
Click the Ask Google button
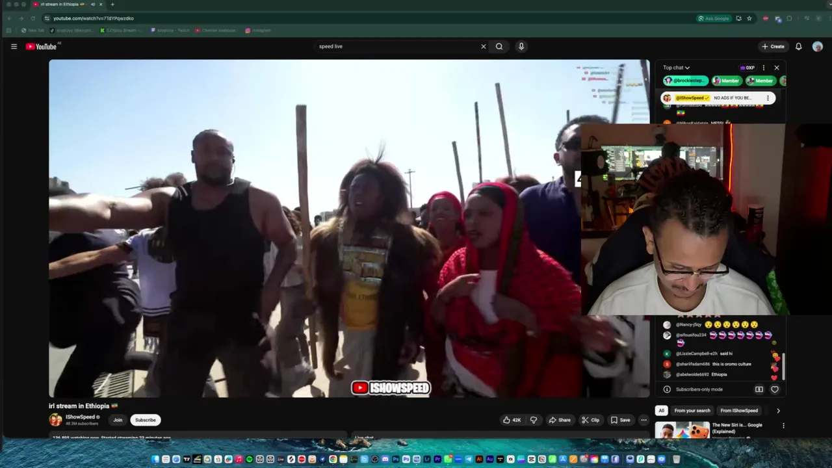click(x=714, y=18)
